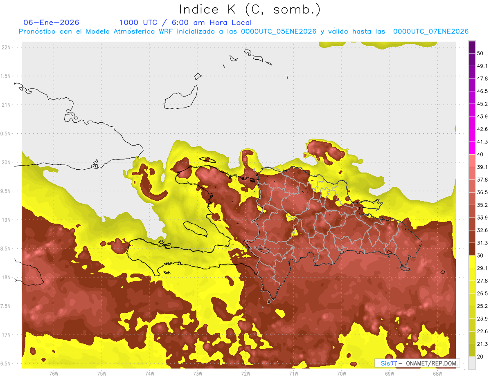Click the colorbar value "30"
Viewport: 491px width, 379px height.
click(481, 256)
